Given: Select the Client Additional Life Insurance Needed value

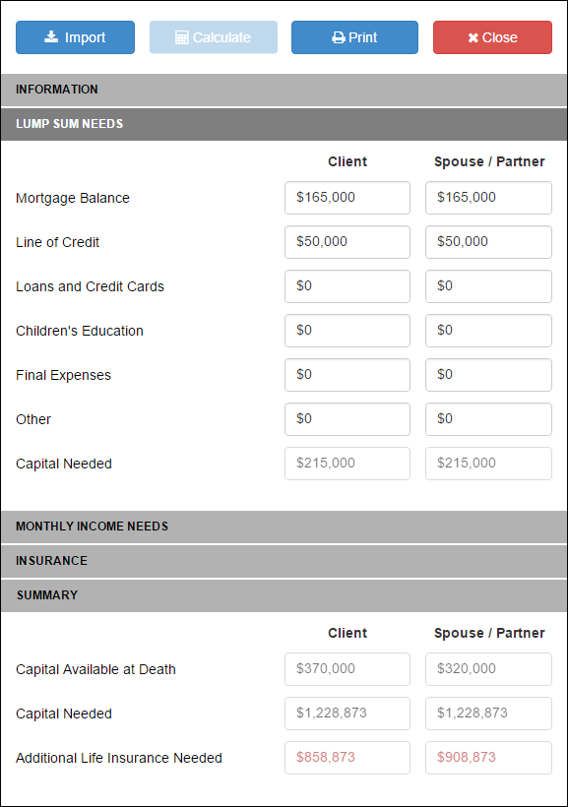Looking at the screenshot, I should tap(347, 758).
